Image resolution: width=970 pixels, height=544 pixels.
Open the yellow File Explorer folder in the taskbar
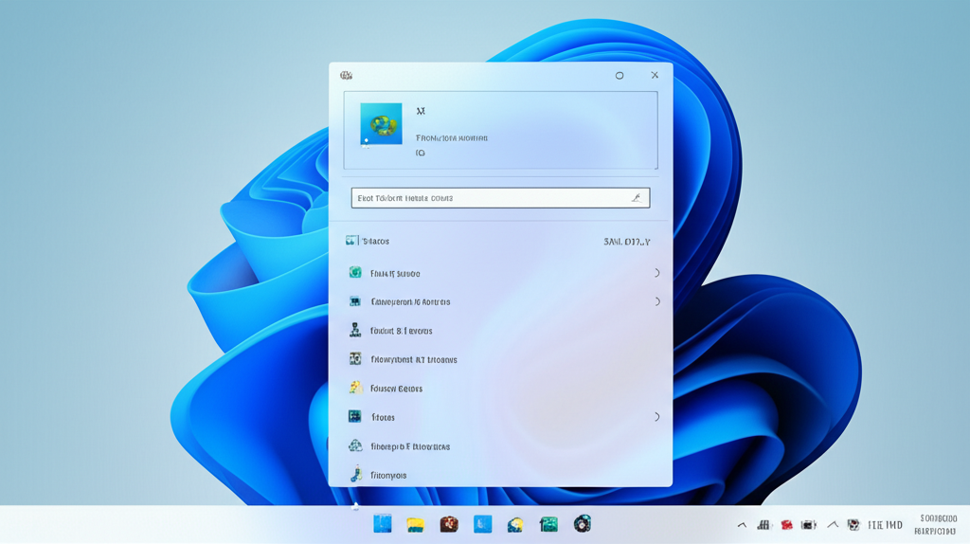[415, 525]
